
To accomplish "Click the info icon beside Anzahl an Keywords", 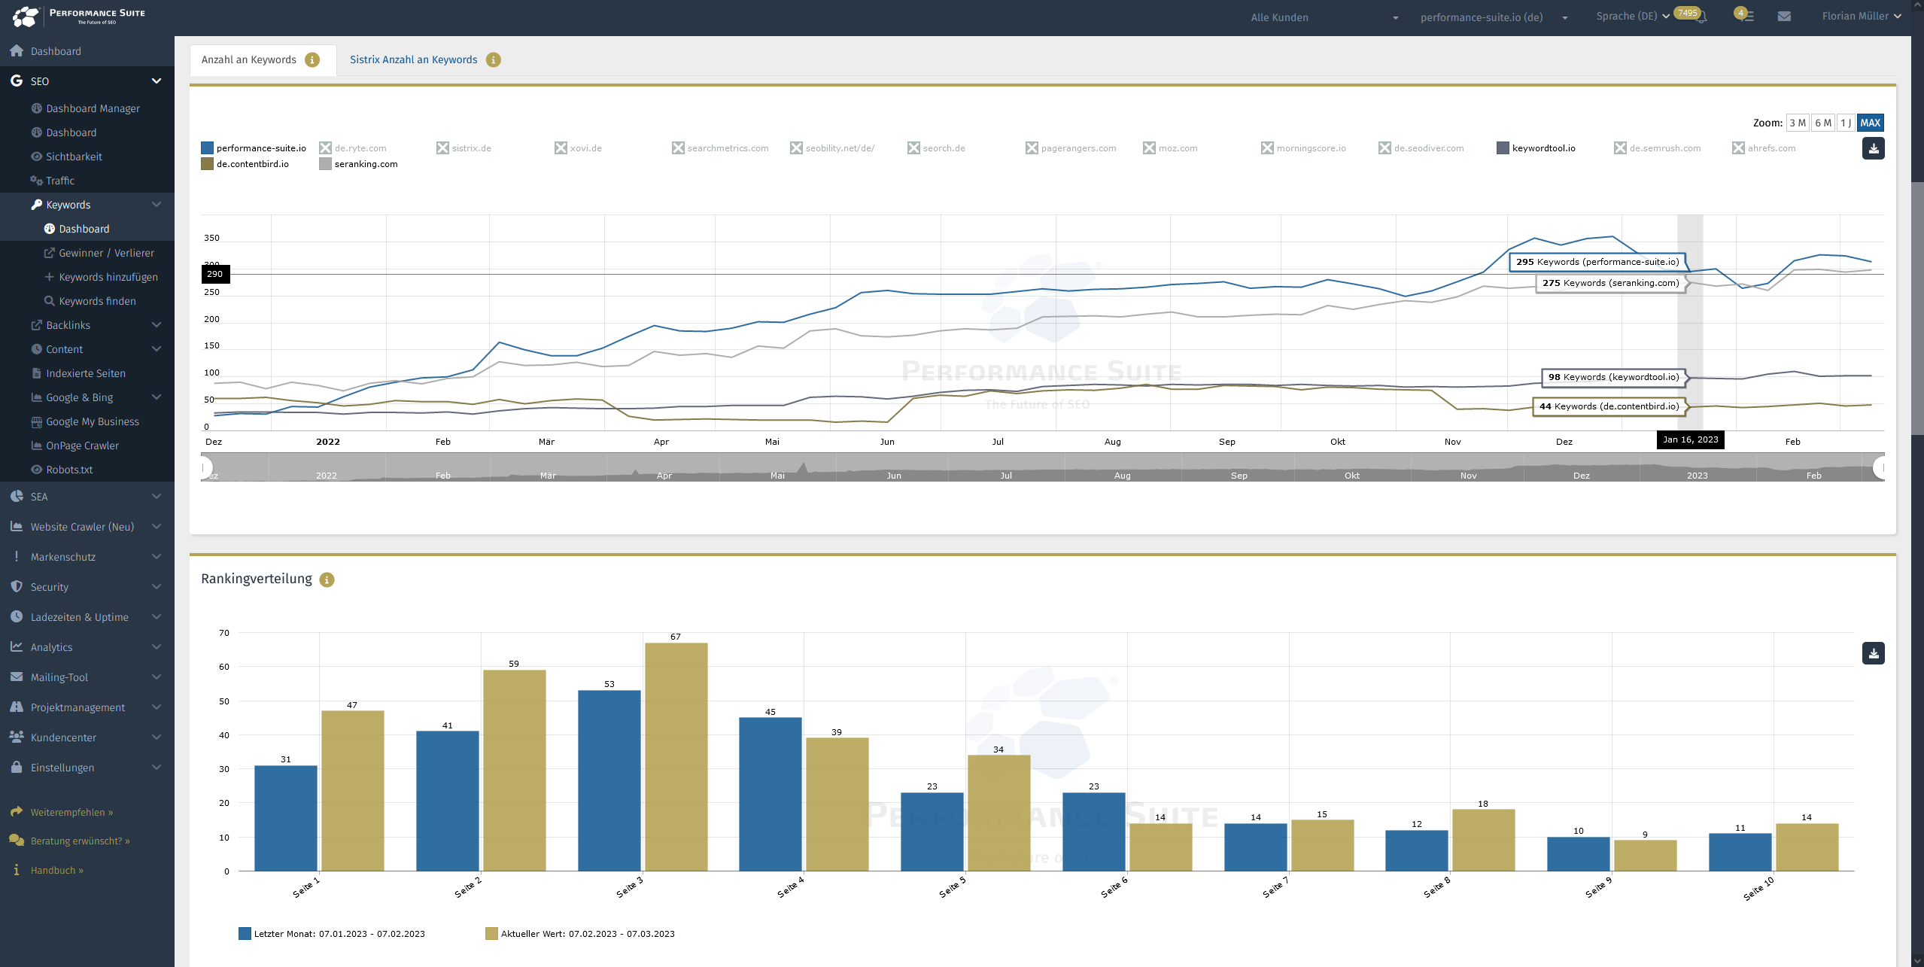I will click(x=312, y=60).
